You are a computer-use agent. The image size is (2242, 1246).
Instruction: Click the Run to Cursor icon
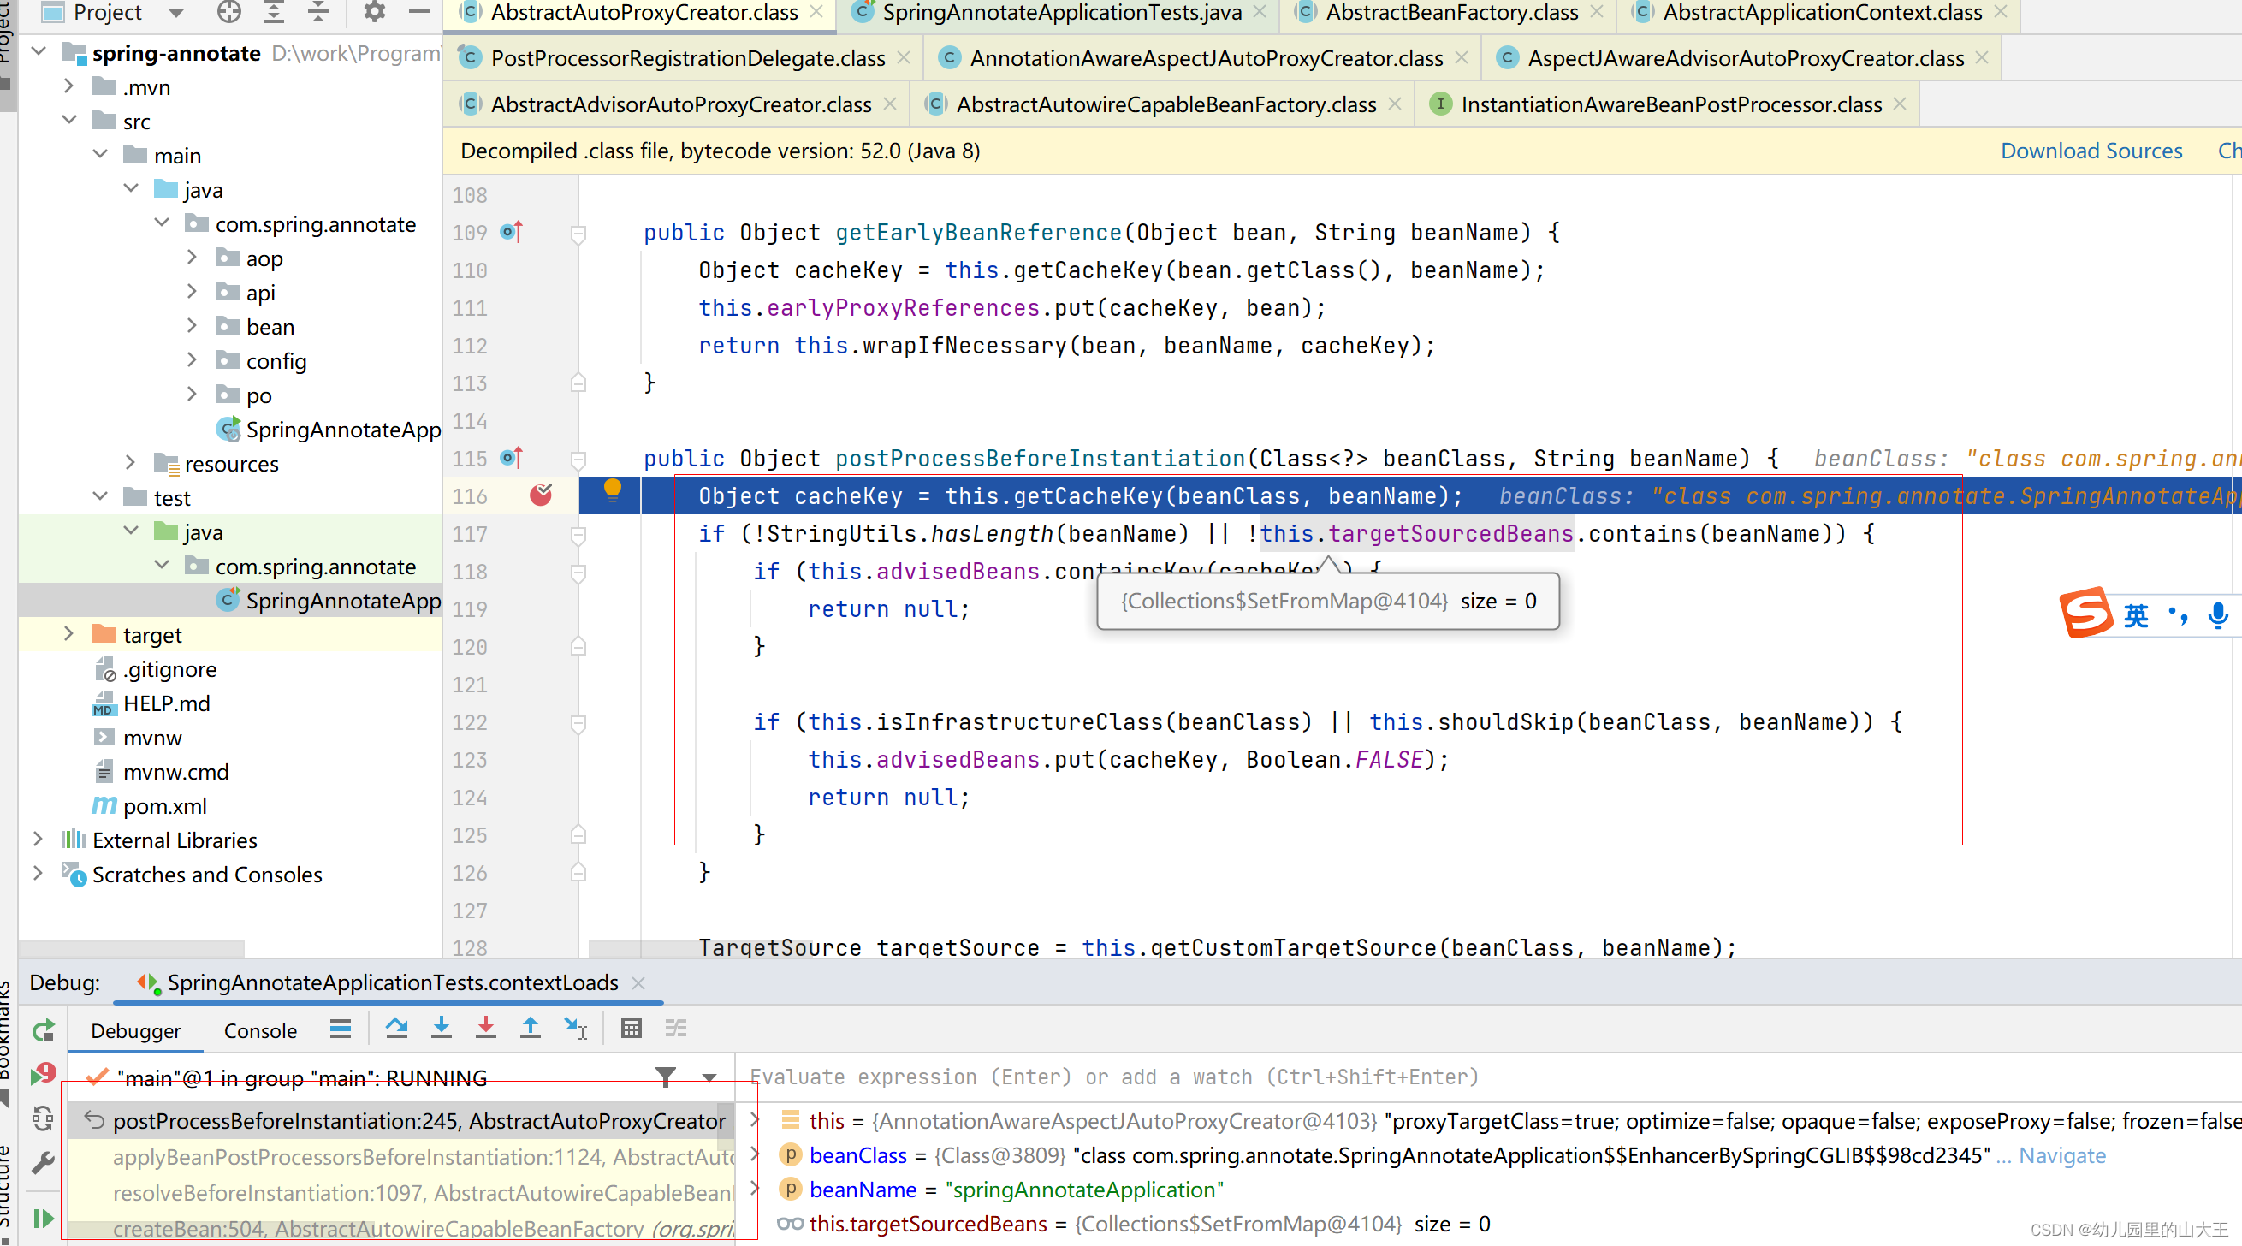point(574,1029)
